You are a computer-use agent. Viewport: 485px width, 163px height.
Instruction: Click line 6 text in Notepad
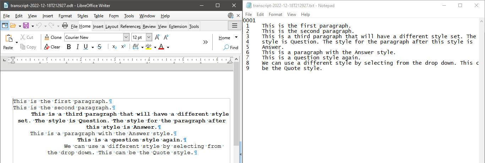pos(329,52)
